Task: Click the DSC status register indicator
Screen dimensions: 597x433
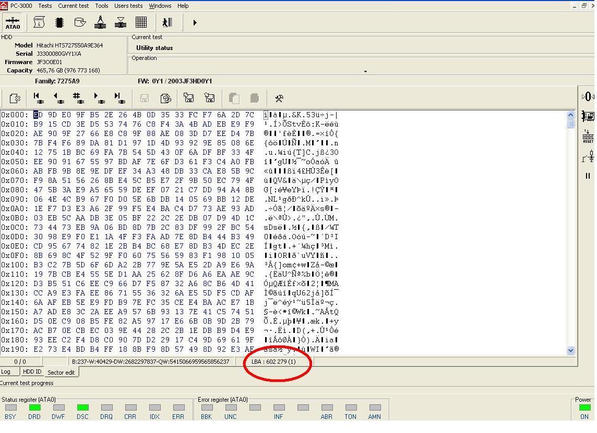Action: click(82, 407)
